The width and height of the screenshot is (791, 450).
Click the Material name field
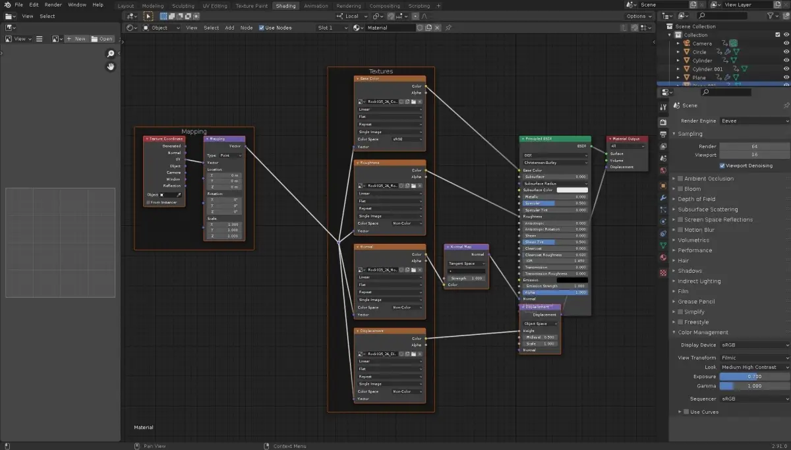(390, 28)
